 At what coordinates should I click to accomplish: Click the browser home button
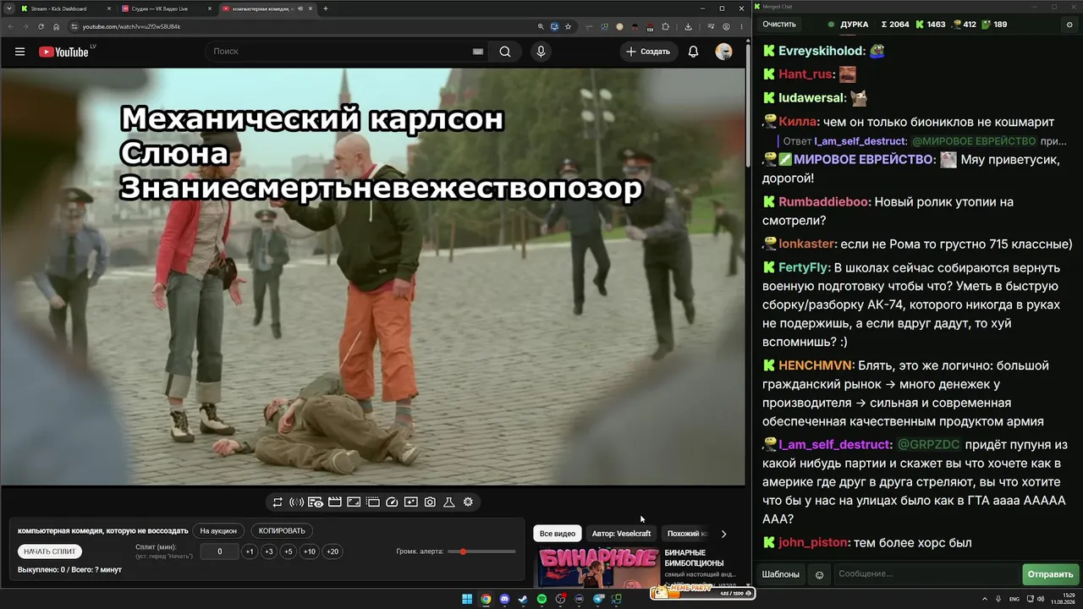[56, 26]
